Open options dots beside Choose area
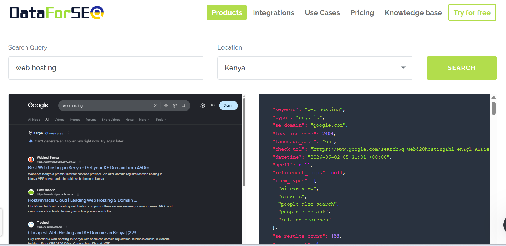Screen dimensions: 506x246 [69, 133]
